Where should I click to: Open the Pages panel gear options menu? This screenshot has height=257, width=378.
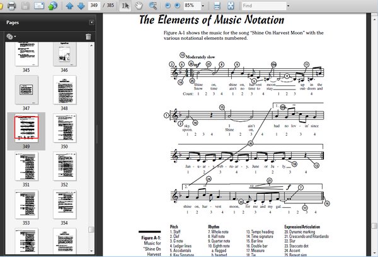[x=11, y=37]
